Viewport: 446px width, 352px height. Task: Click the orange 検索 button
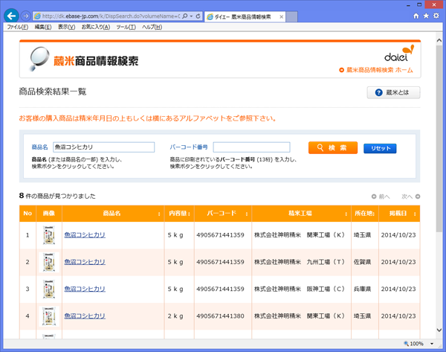tap(333, 148)
